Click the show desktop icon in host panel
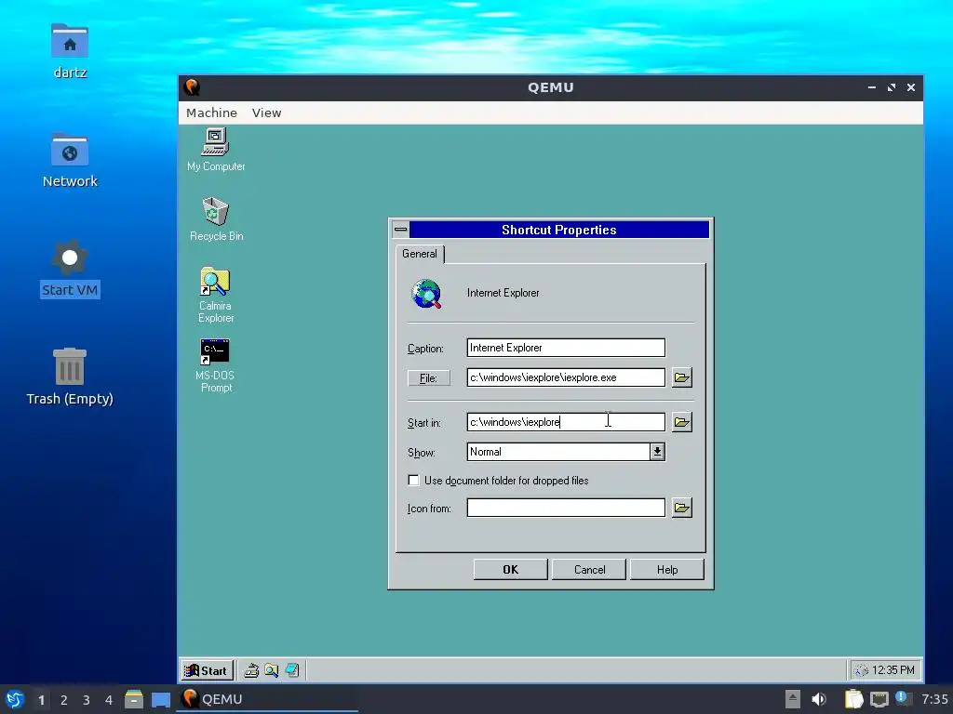Screen dimensions: 953x714 pos(160,699)
